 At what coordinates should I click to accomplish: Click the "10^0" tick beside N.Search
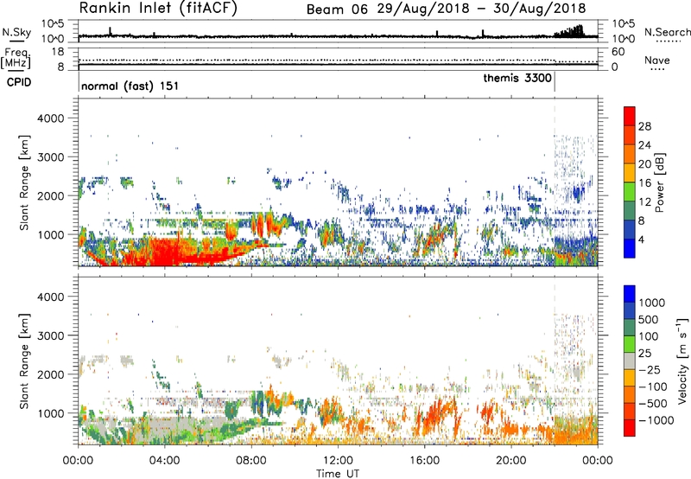[623, 39]
